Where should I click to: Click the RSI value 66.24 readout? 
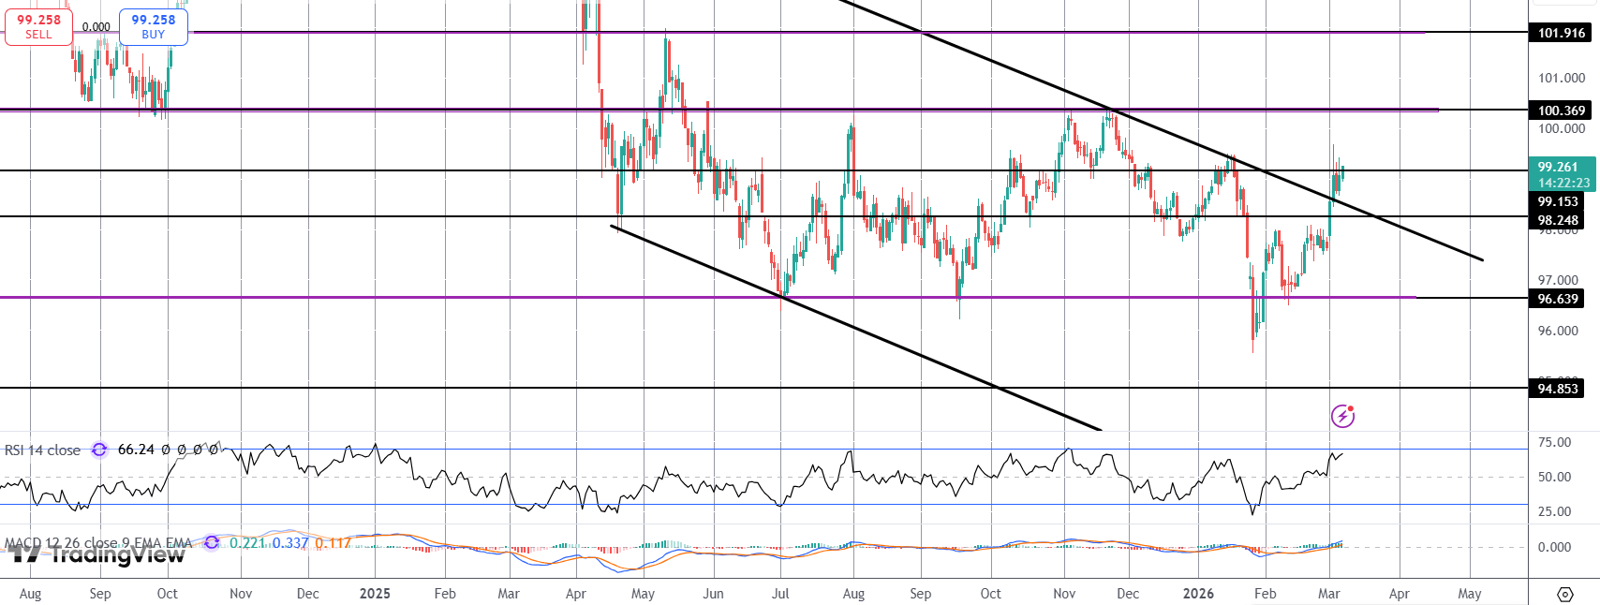(x=136, y=450)
